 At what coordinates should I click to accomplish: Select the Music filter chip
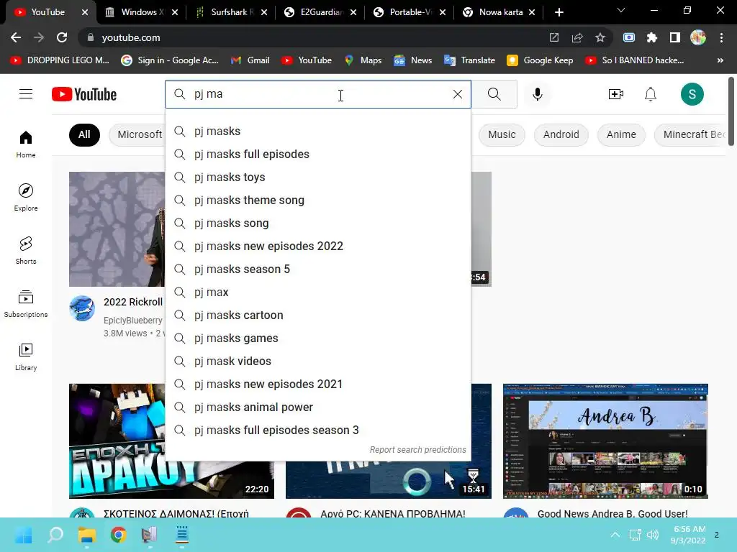tap(502, 134)
